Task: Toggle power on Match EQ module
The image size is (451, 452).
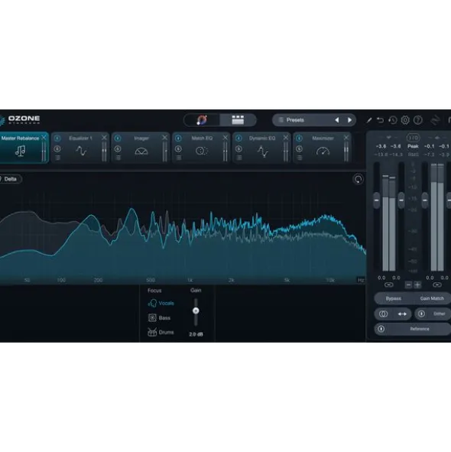Action: point(178,138)
